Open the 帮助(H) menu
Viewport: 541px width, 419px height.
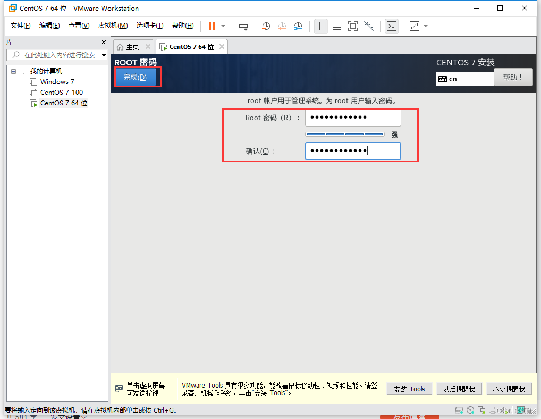pyautogui.click(x=183, y=26)
